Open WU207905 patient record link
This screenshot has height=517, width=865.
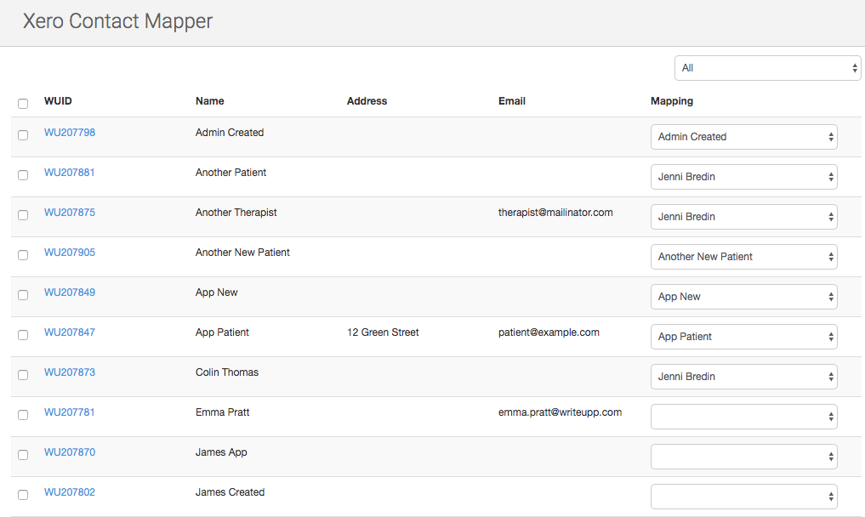70,253
